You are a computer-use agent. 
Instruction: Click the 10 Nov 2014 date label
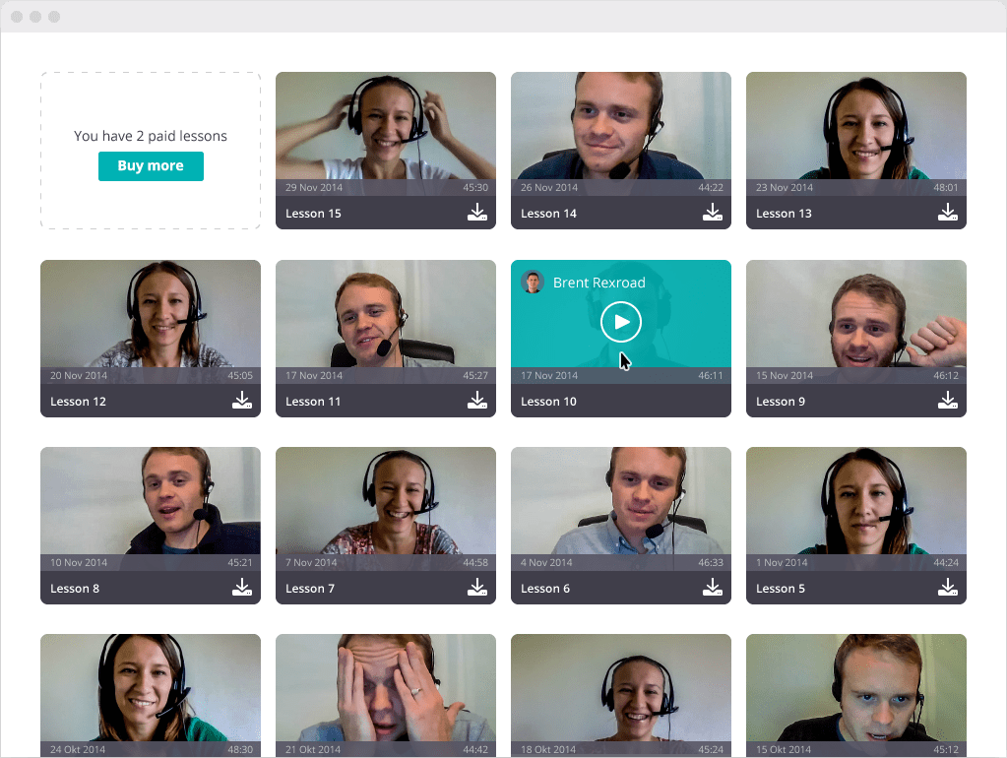point(79,563)
